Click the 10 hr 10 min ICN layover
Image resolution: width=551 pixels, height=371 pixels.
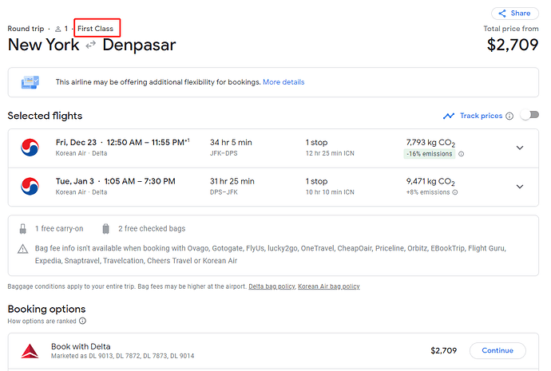[330, 192]
